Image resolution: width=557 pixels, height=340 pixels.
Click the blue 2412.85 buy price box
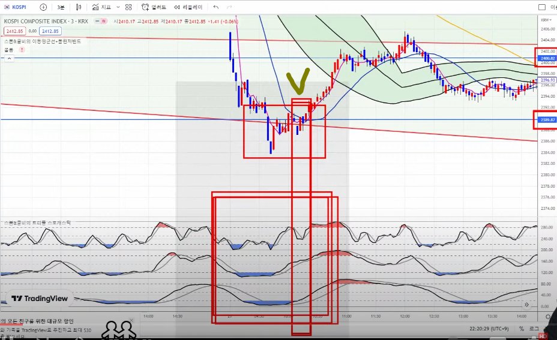point(50,31)
